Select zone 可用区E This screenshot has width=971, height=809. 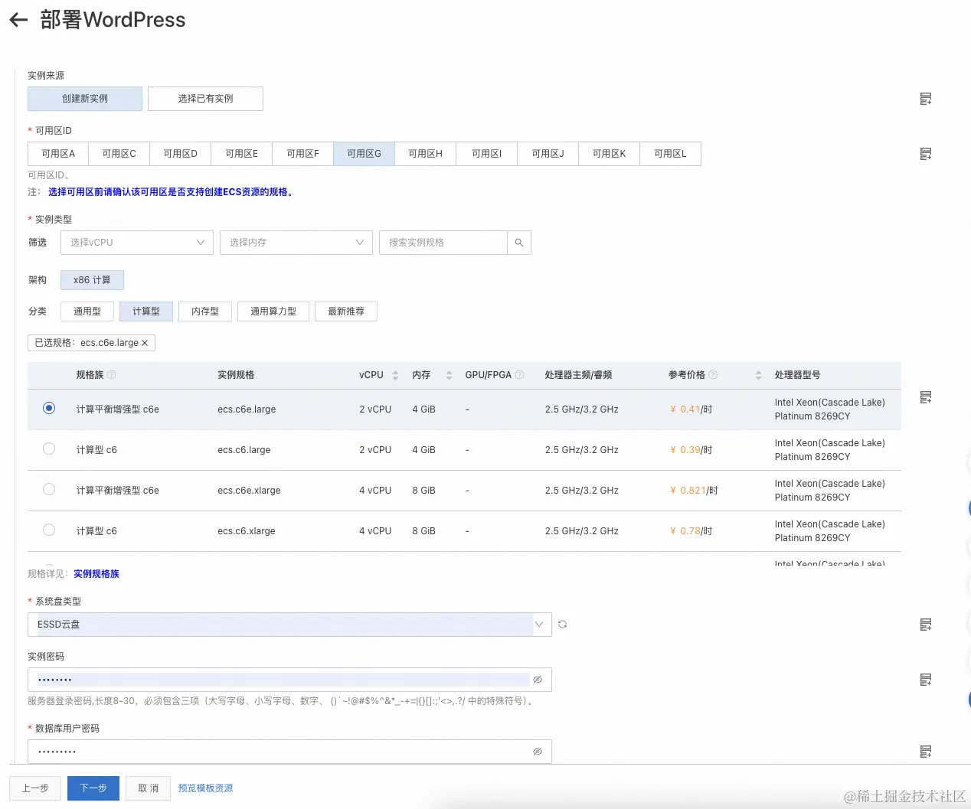pos(242,154)
